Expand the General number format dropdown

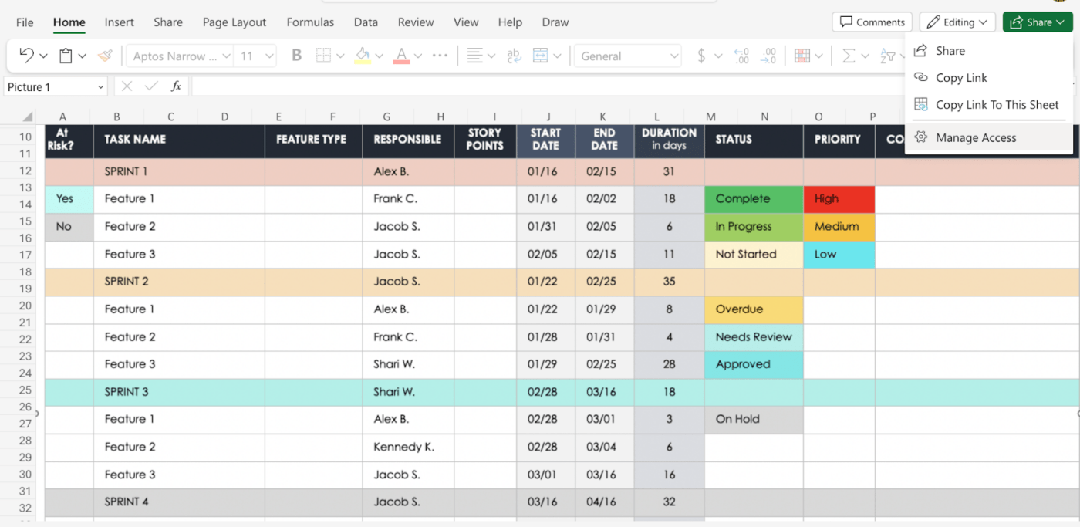(628, 56)
